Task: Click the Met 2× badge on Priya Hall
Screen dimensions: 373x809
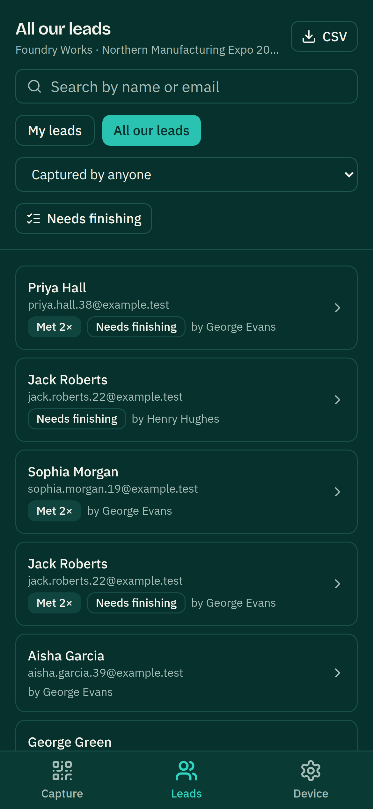Action: click(x=55, y=327)
